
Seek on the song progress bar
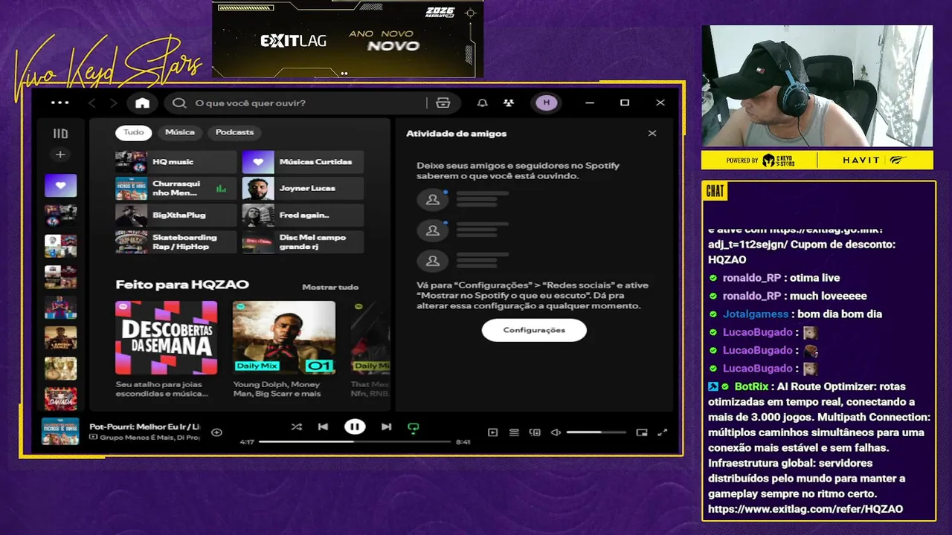point(355,442)
